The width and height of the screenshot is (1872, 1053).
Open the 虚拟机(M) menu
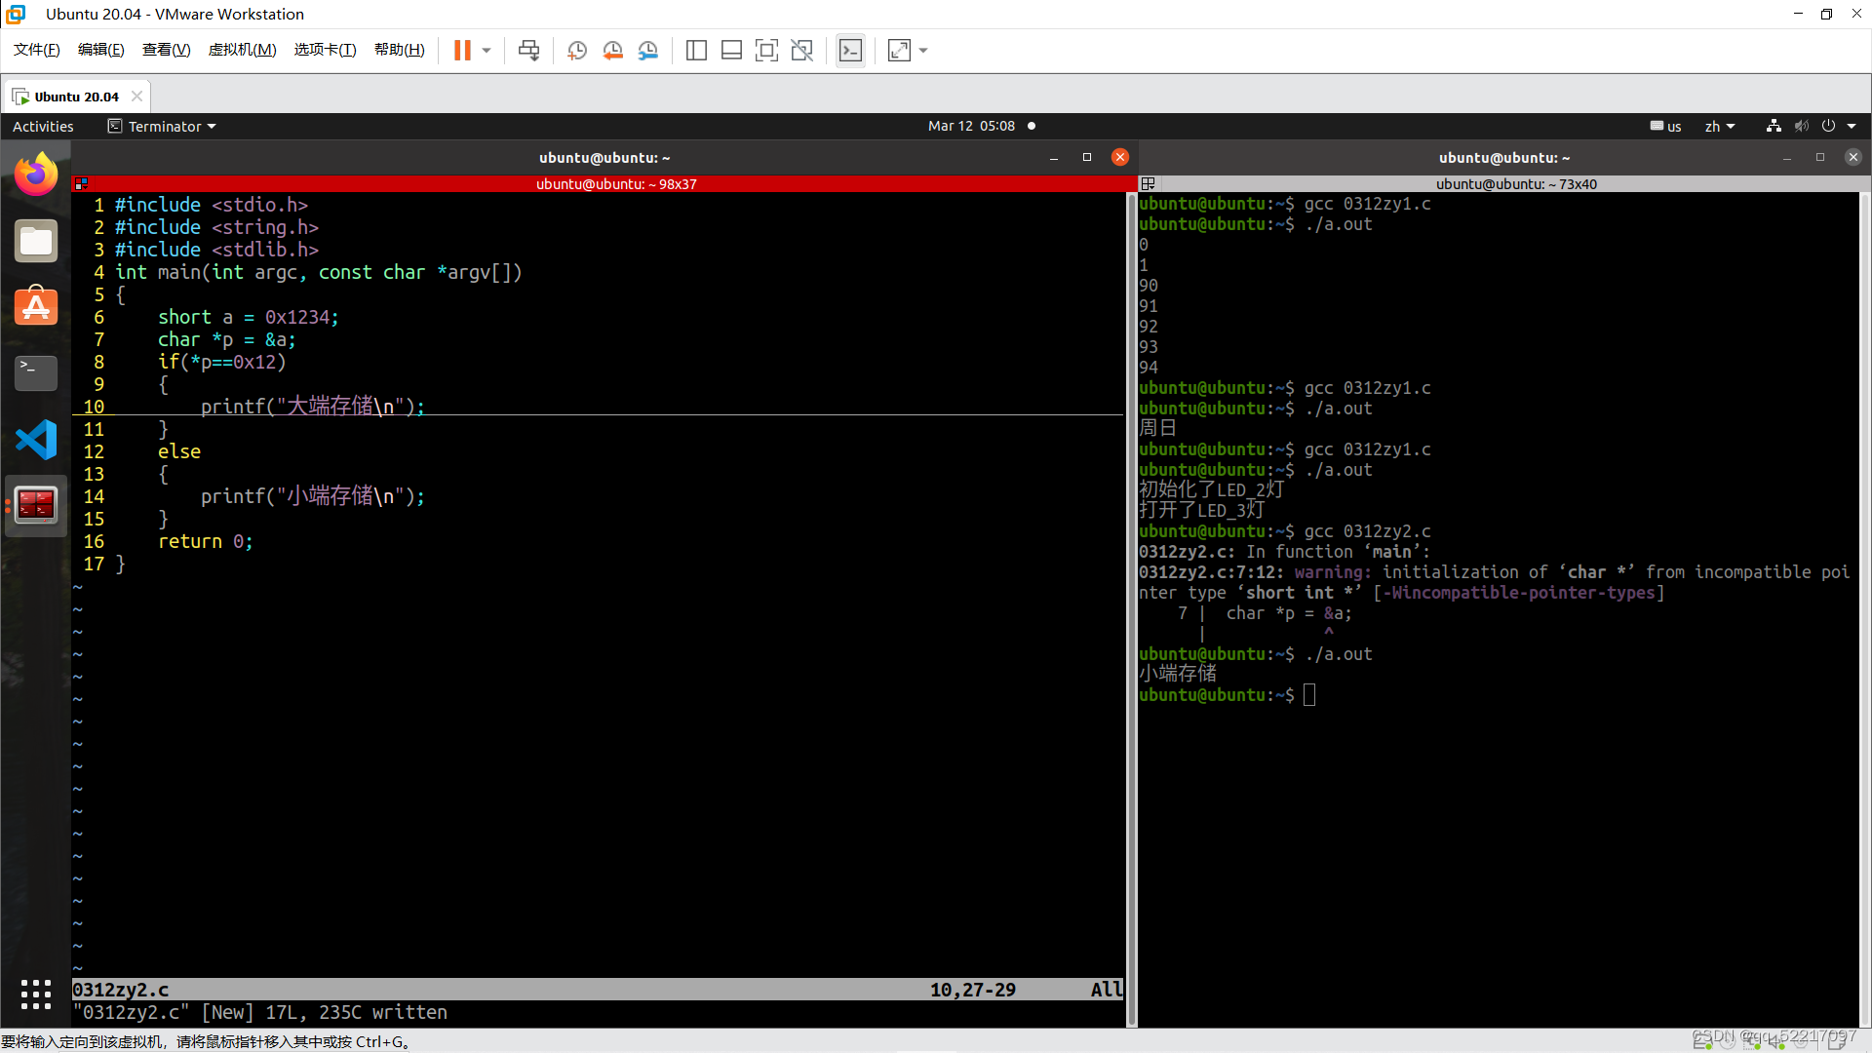[x=242, y=50]
